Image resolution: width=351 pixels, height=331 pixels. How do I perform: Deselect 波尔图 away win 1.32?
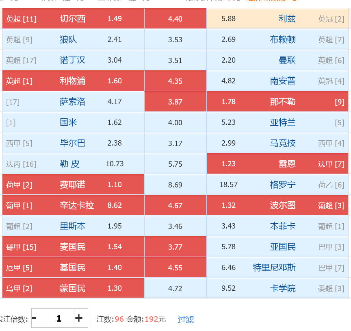point(277,205)
